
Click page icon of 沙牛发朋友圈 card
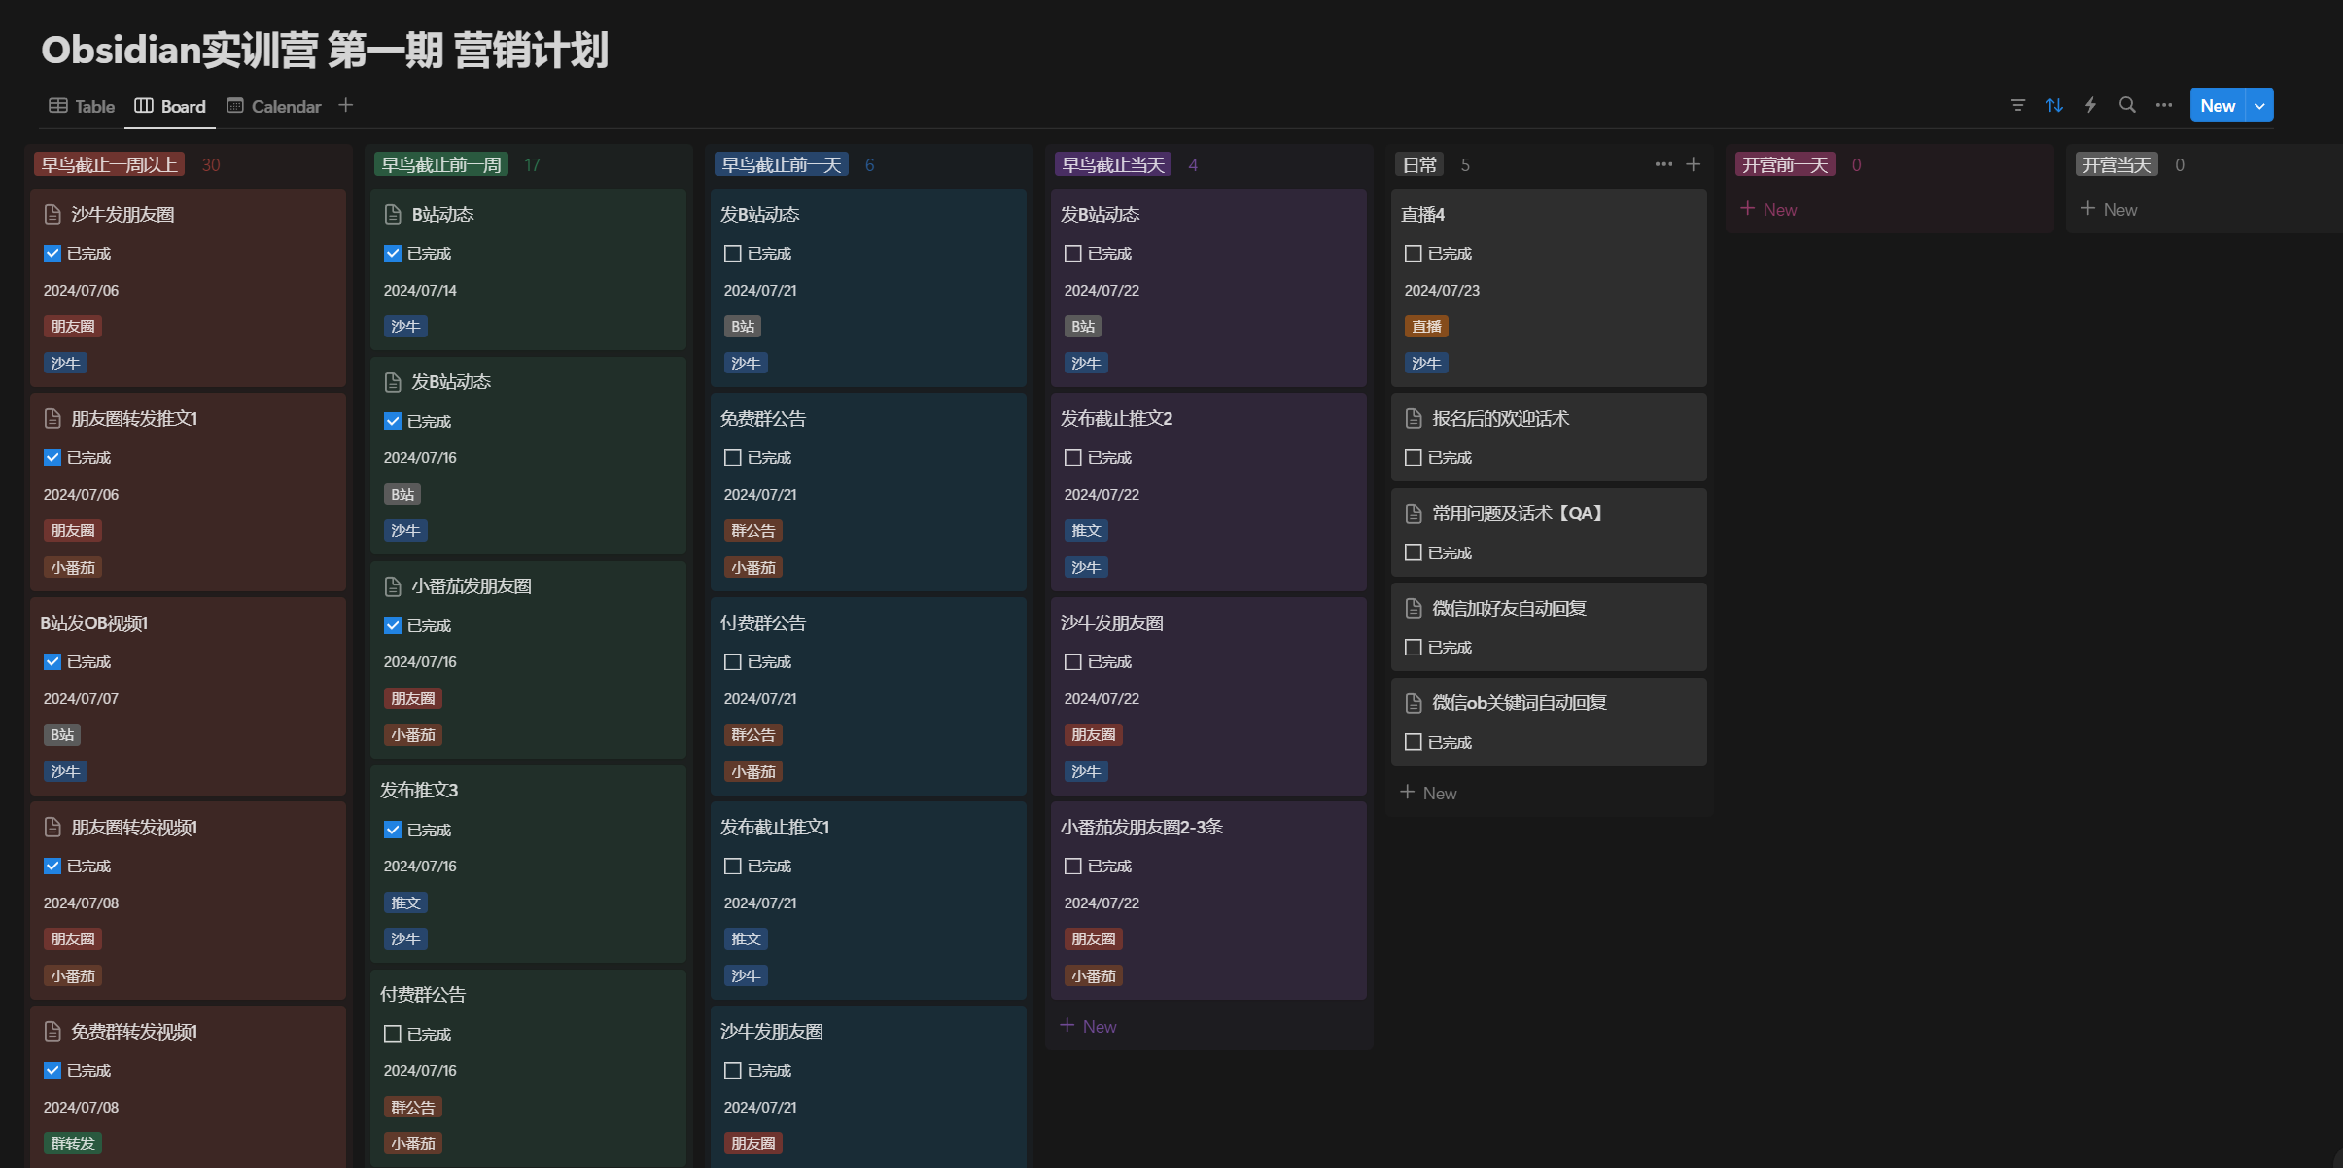(53, 215)
